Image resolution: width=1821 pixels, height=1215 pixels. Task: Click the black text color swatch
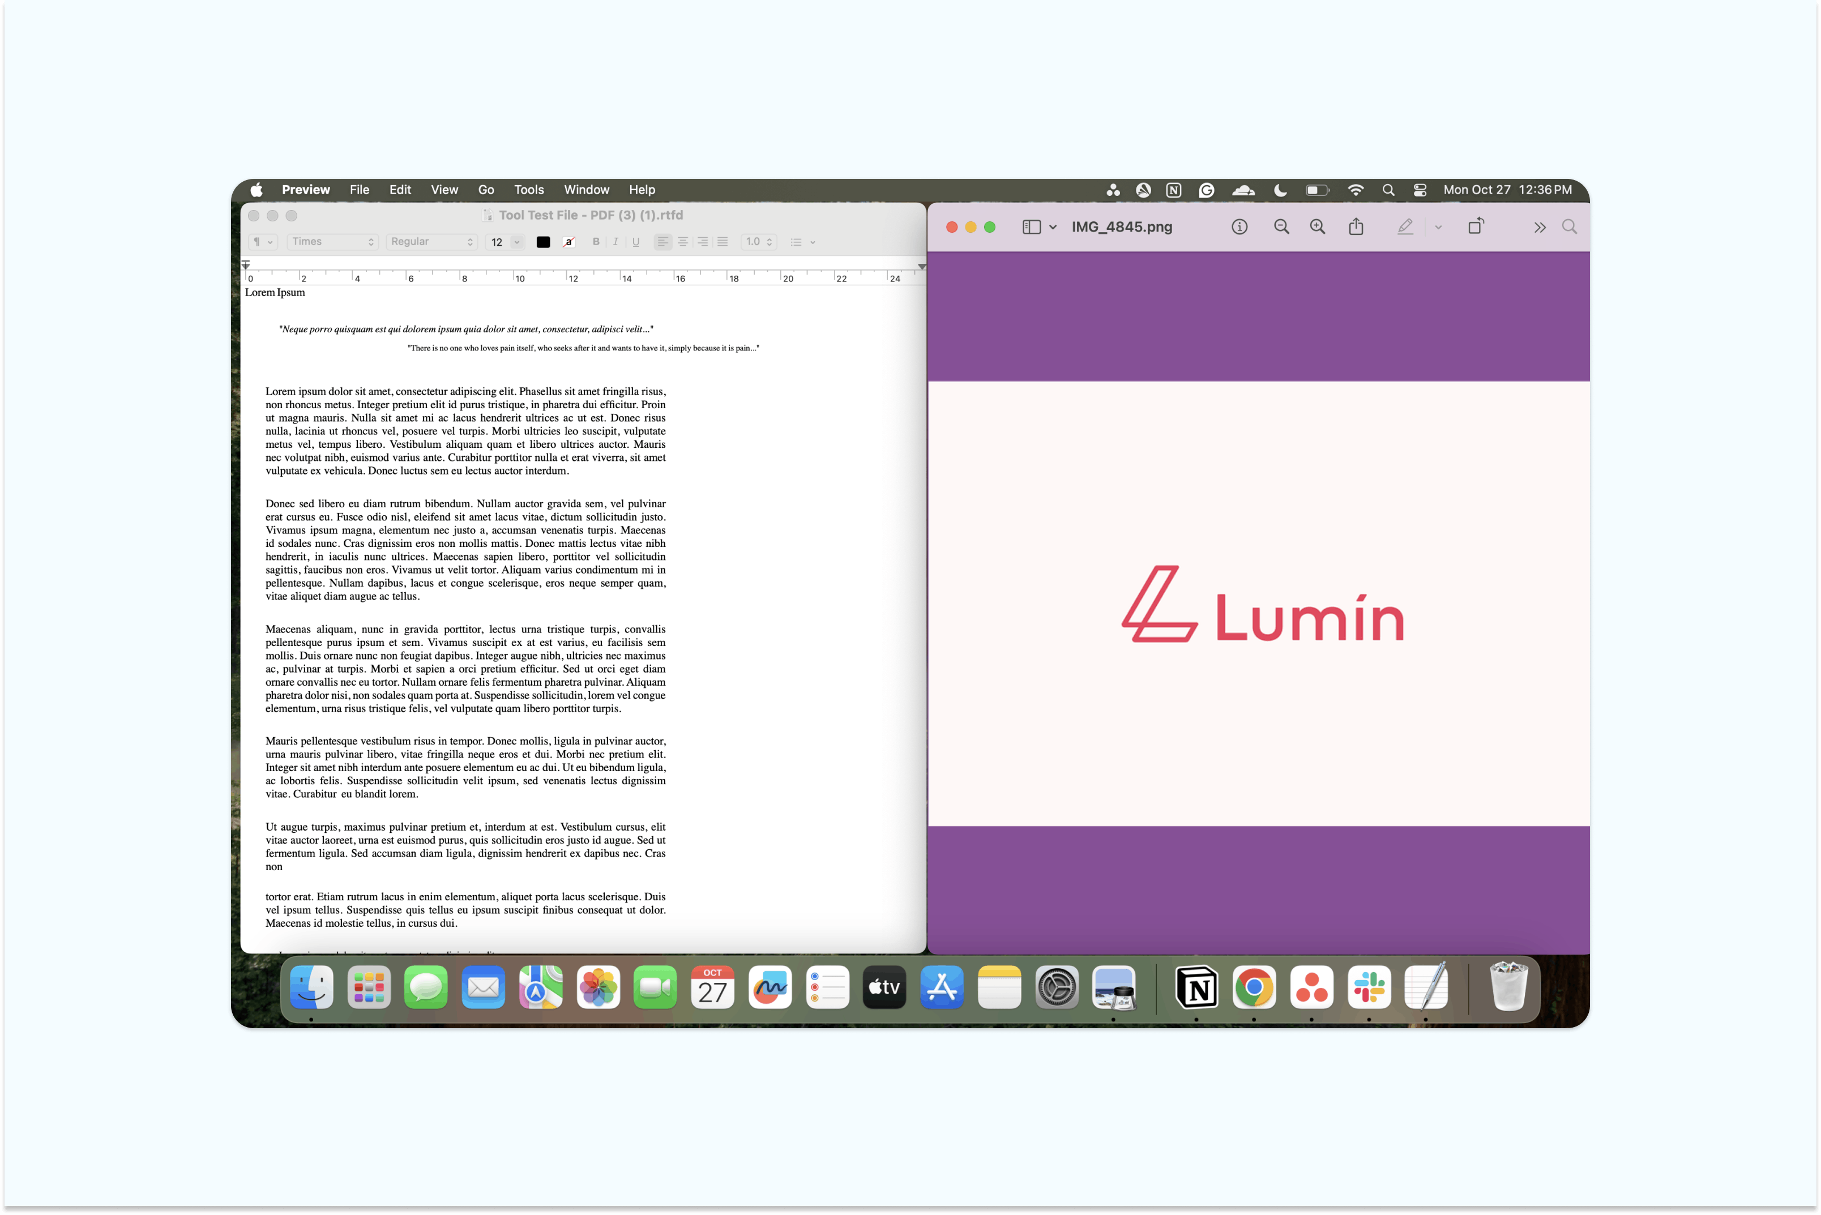[x=542, y=242]
